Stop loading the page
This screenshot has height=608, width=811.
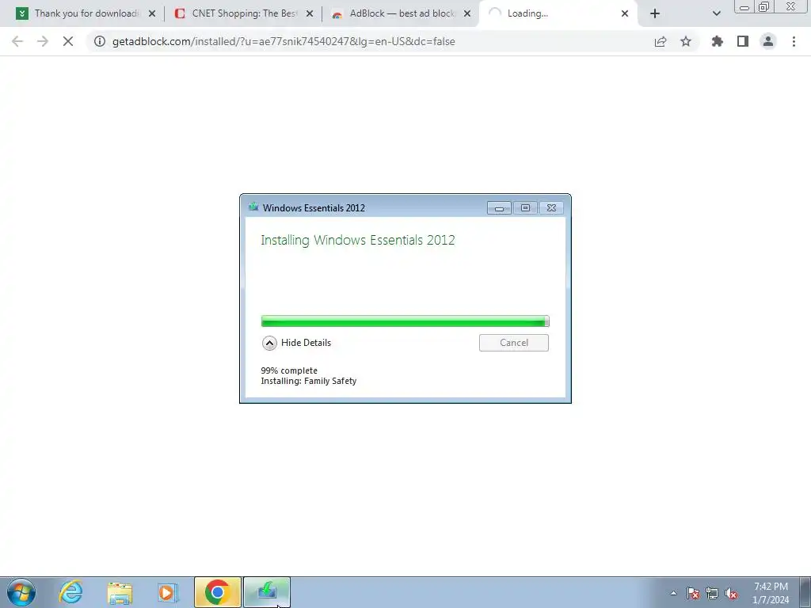68,41
